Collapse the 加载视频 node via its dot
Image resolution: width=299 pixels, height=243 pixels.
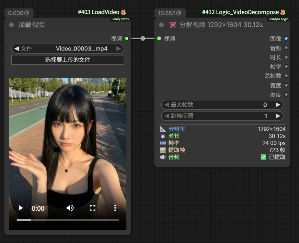tap(11, 25)
